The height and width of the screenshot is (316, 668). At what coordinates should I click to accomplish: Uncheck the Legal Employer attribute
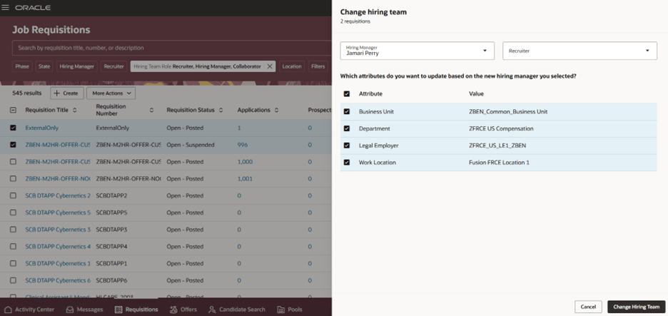coord(347,146)
